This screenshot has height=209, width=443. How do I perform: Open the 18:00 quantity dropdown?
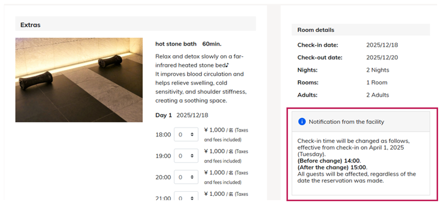click(186, 135)
